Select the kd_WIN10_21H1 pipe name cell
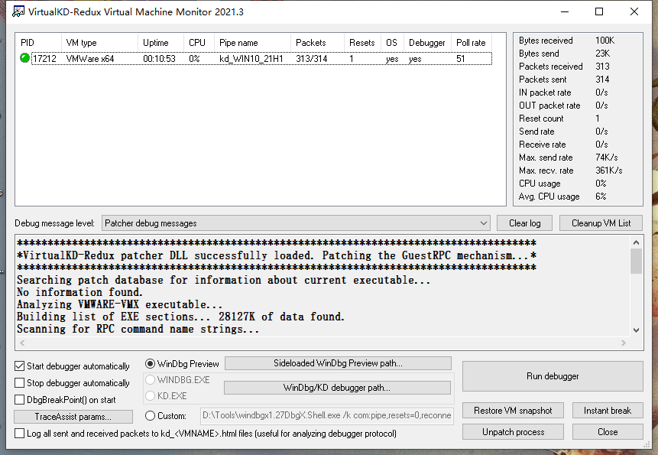 (x=251, y=59)
